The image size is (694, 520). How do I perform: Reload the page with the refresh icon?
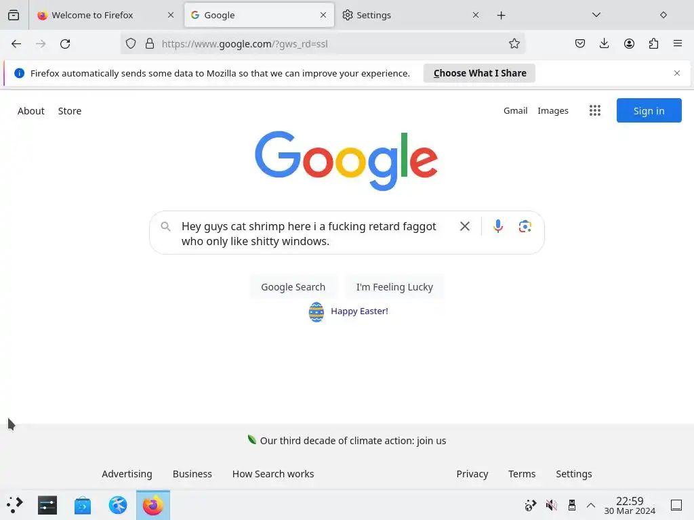tap(65, 44)
